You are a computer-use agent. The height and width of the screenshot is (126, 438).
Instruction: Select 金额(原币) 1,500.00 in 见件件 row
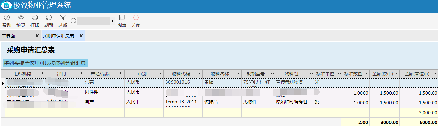click(384, 93)
